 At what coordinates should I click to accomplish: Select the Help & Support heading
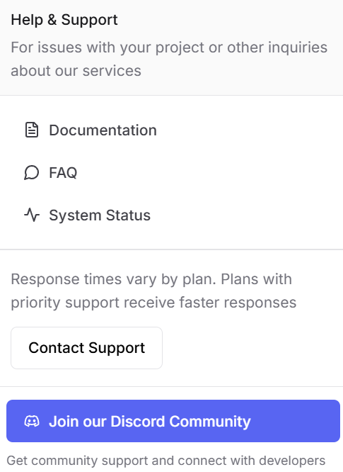[x=64, y=20]
